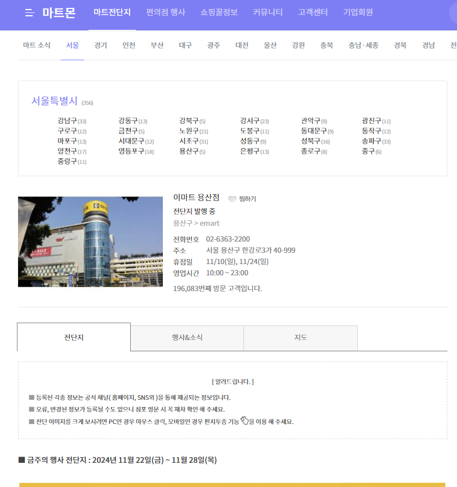Follow the emart breadcrumb link

click(x=209, y=223)
